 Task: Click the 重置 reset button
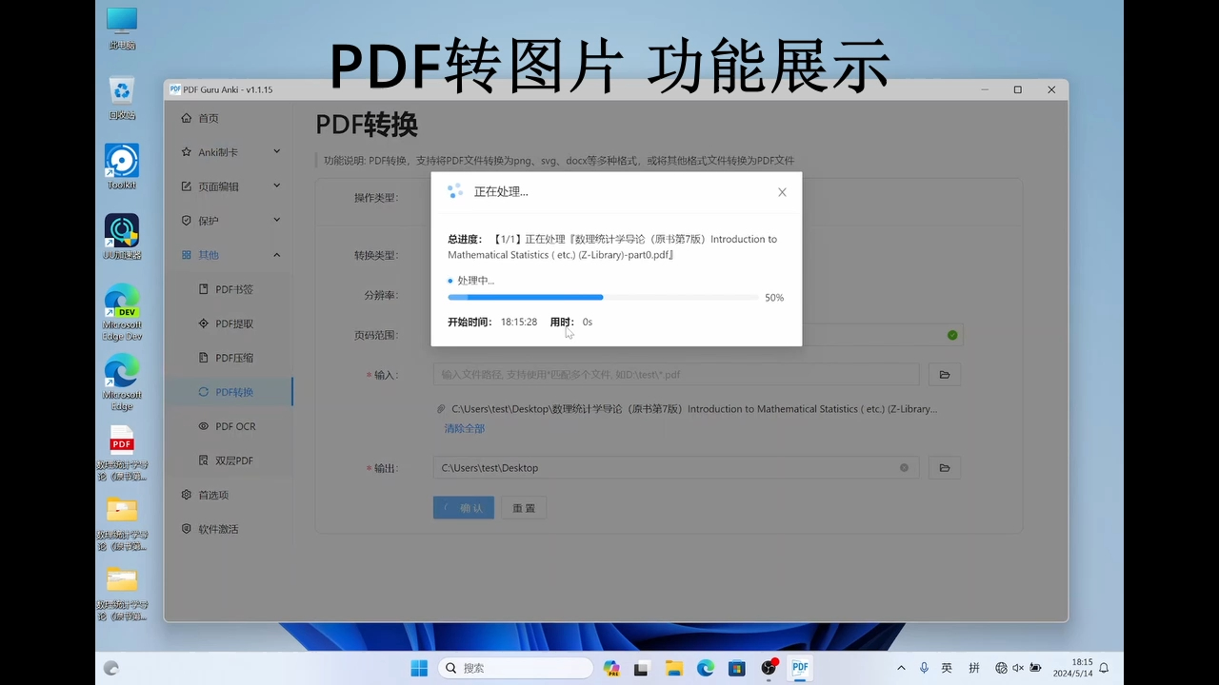point(524,508)
